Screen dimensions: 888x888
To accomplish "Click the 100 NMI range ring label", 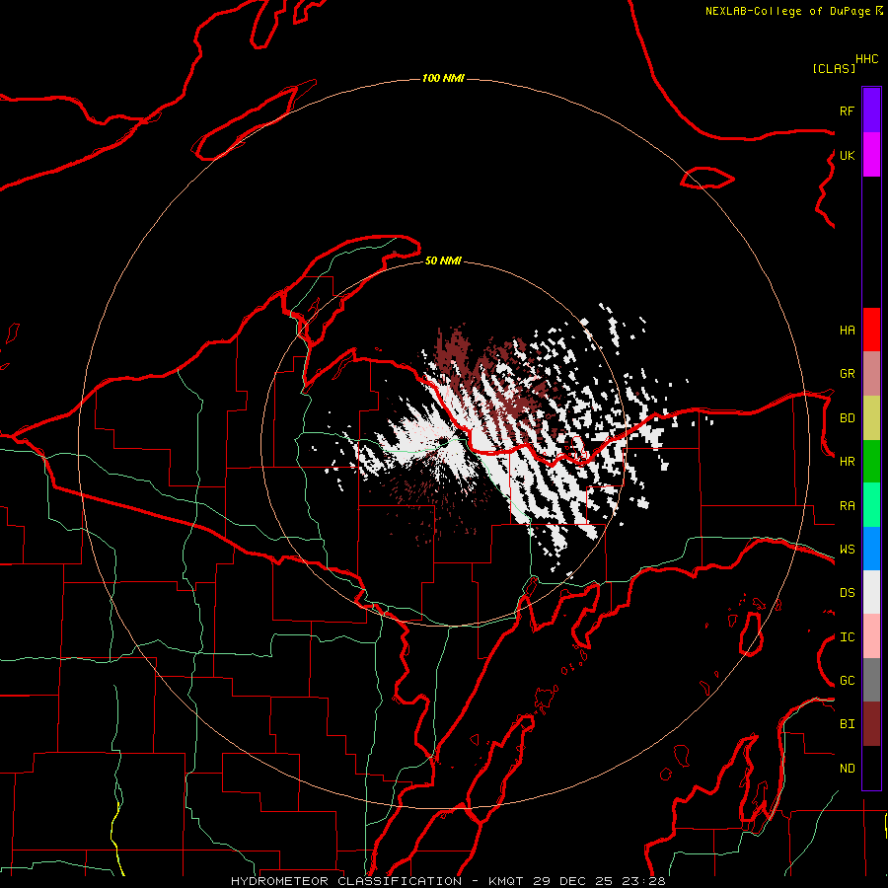I will pos(443,78).
